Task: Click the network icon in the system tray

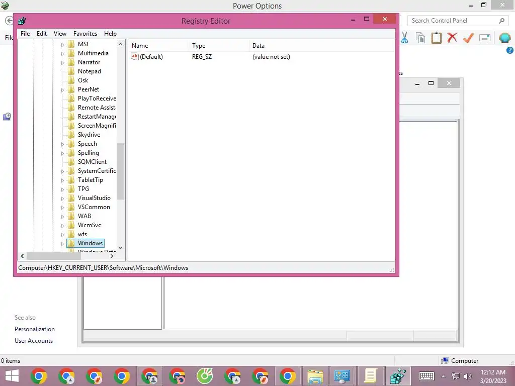Action: click(x=455, y=376)
